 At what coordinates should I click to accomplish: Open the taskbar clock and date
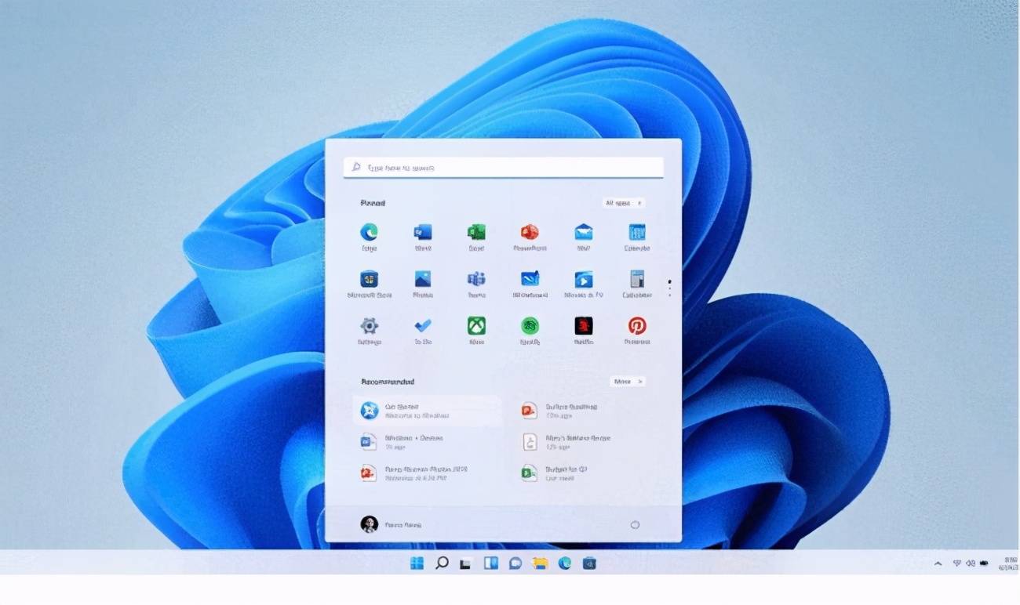tap(1009, 563)
